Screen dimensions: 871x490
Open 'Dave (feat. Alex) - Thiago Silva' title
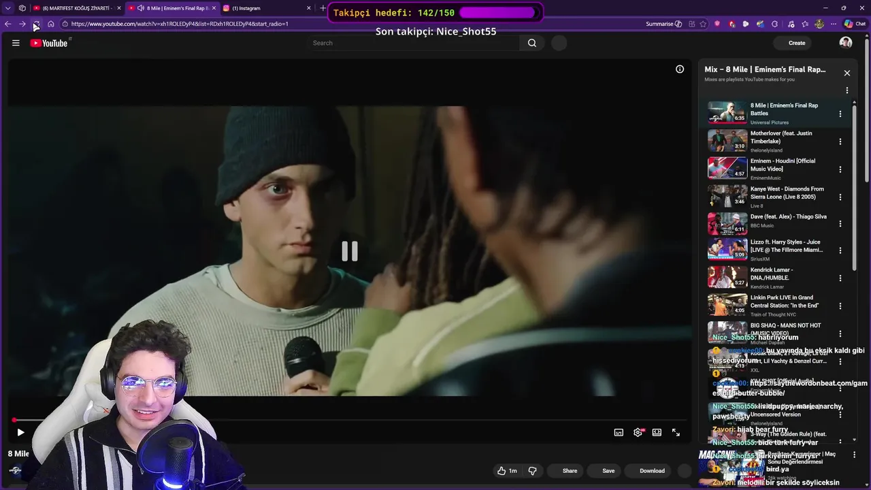(788, 216)
